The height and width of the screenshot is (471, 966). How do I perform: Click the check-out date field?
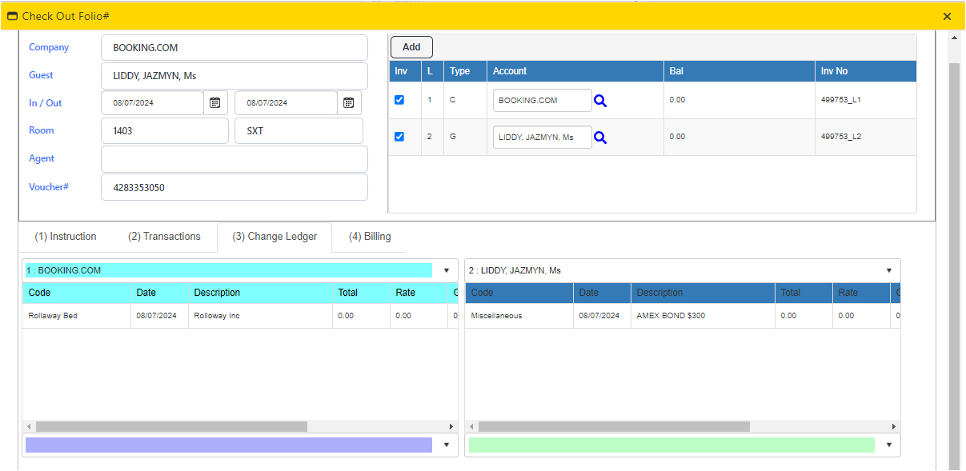pos(286,103)
